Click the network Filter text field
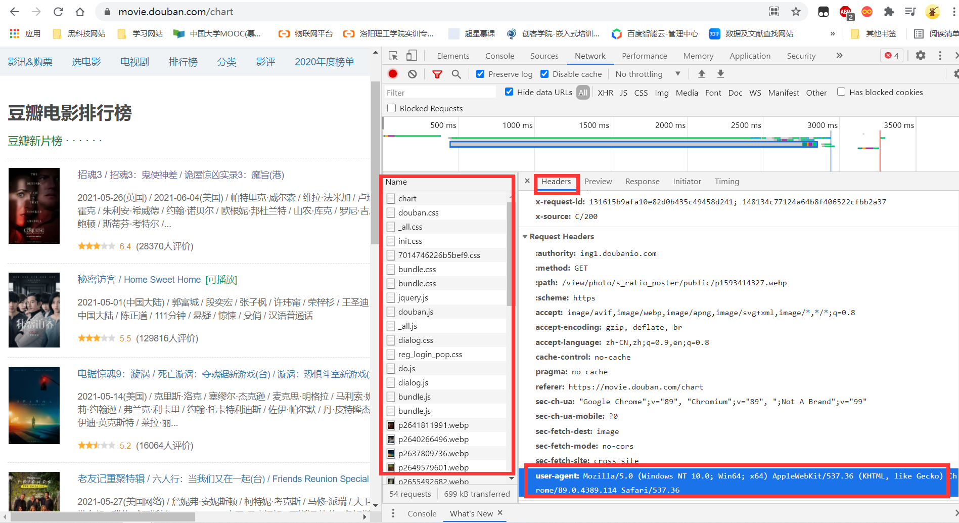The height and width of the screenshot is (523, 959). point(440,93)
